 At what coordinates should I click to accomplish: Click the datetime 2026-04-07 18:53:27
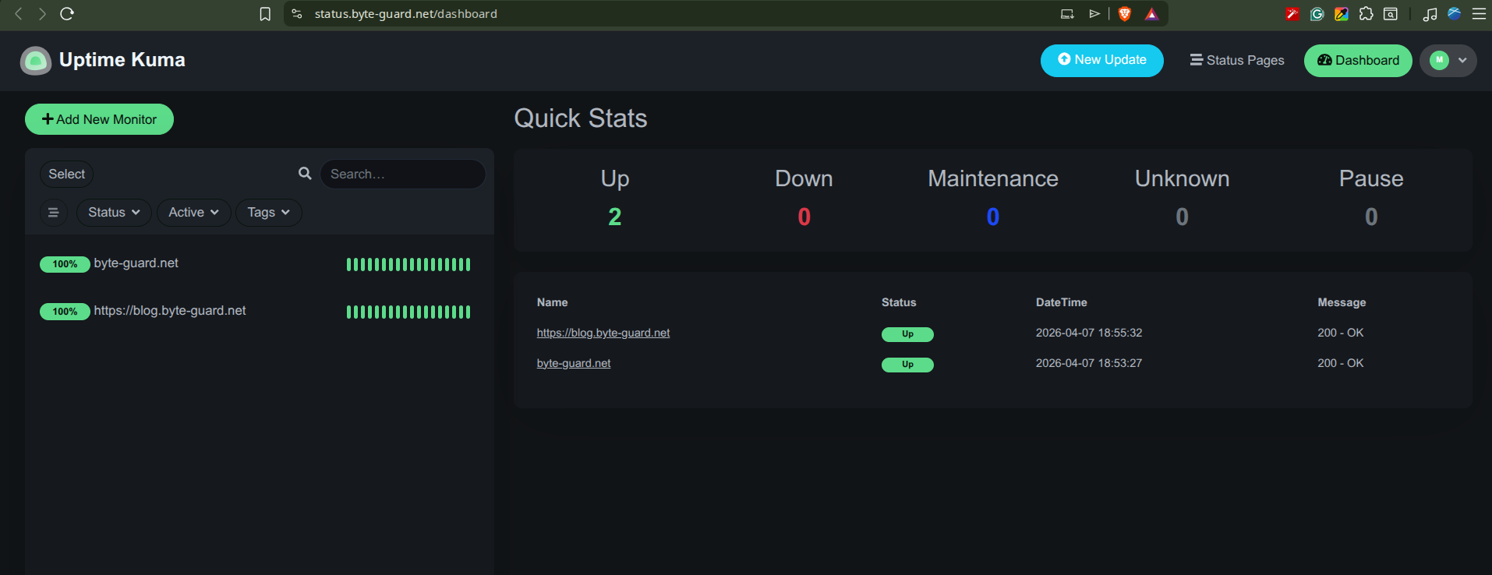[x=1089, y=363]
